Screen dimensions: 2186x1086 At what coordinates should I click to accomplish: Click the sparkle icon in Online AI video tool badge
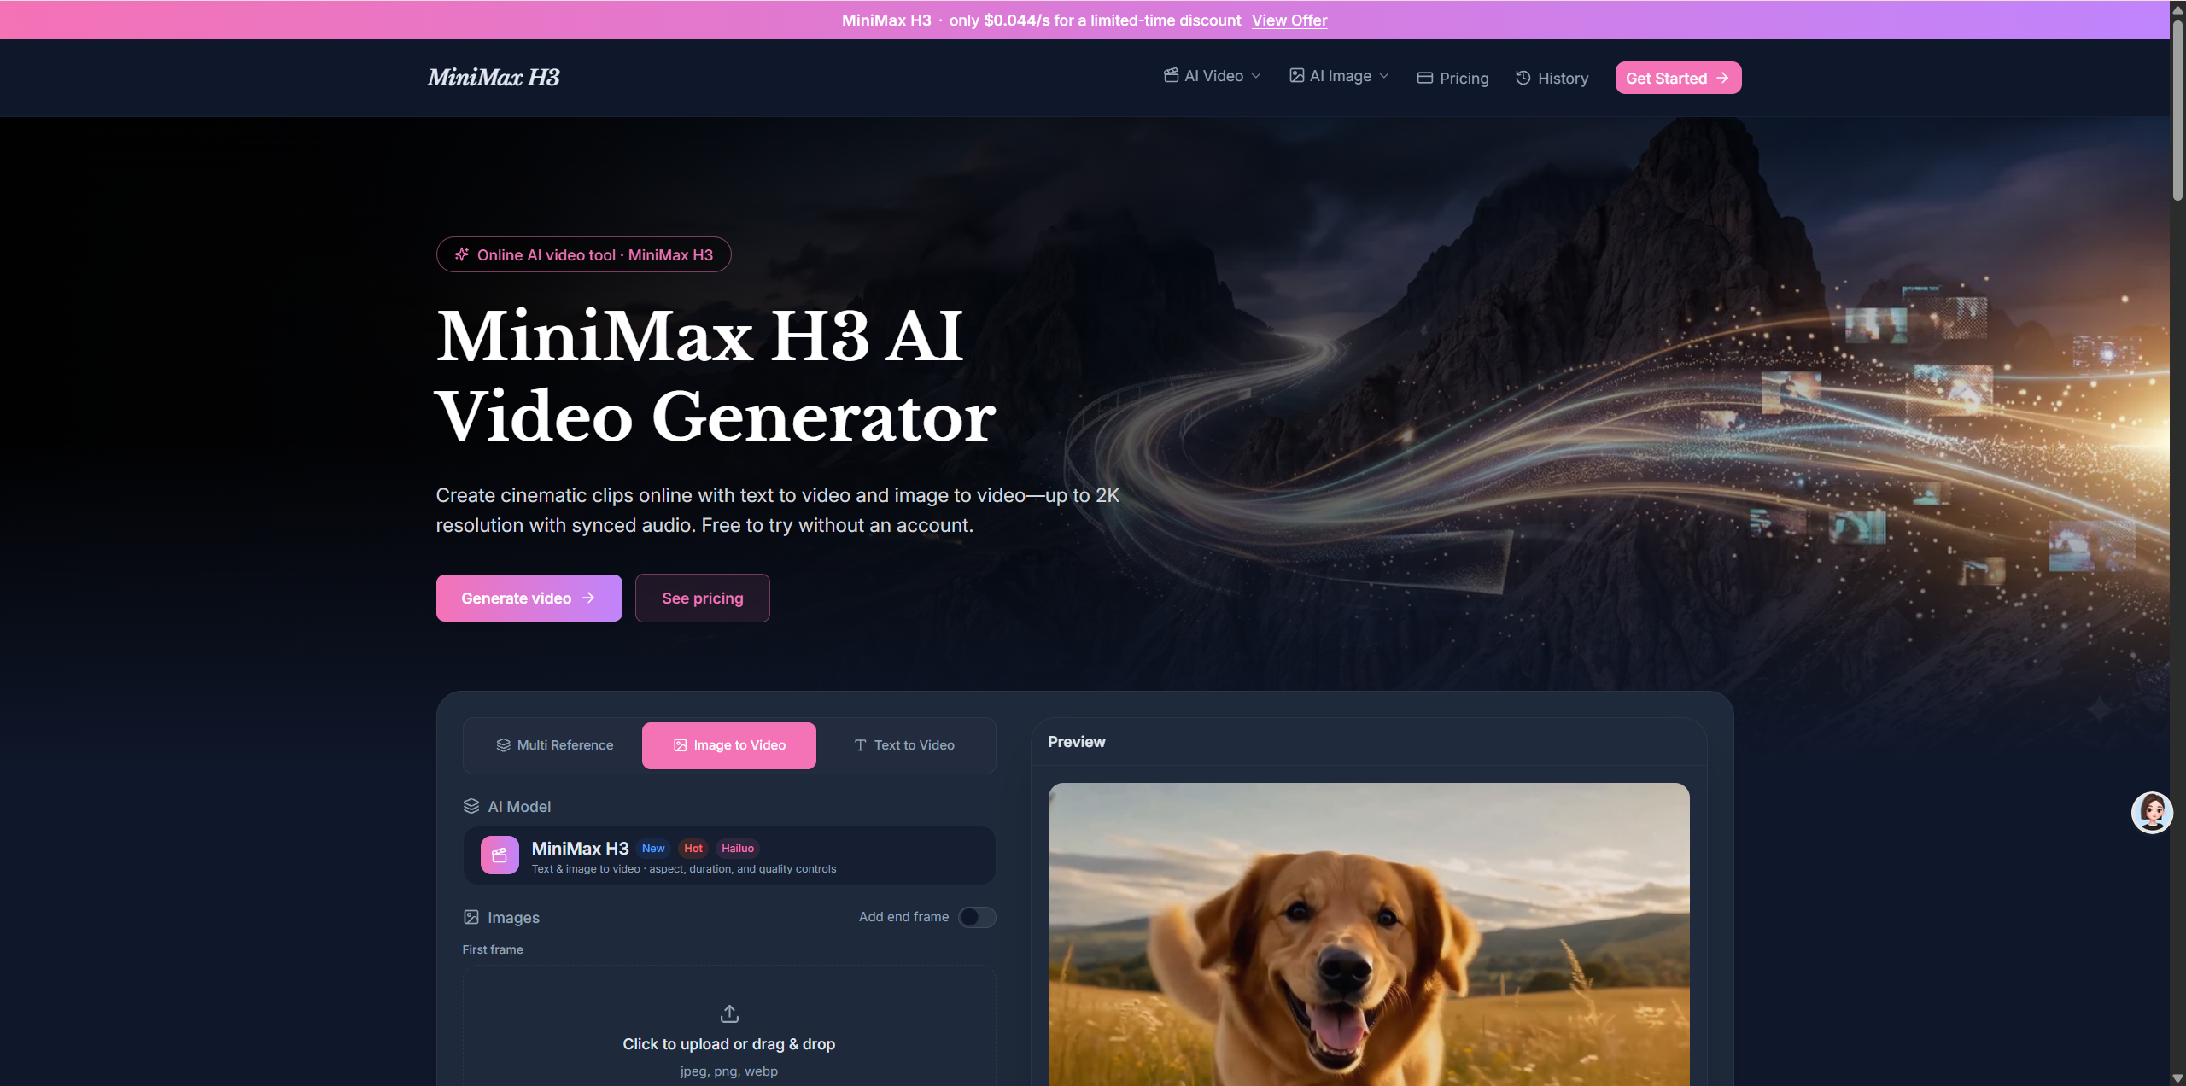click(x=462, y=254)
